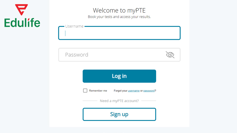The width and height of the screenshot is (237, 133).
Task: Open the forgot password link
Action: tap(149, 91)
